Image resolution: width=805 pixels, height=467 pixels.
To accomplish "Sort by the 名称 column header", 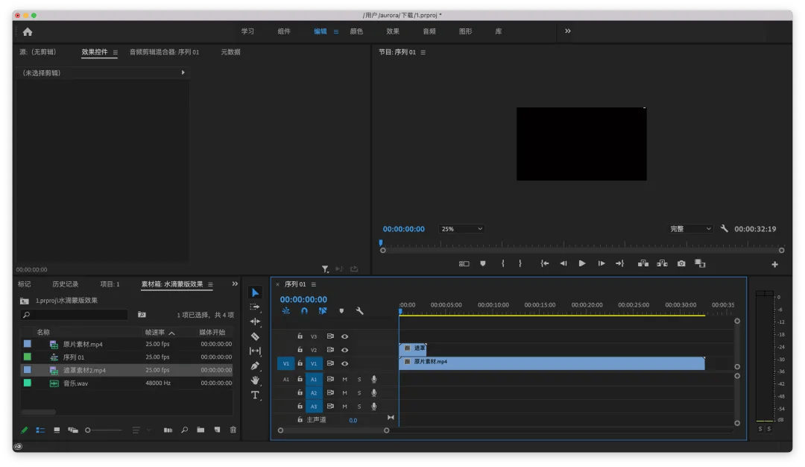I will click(x=43, y=333).
